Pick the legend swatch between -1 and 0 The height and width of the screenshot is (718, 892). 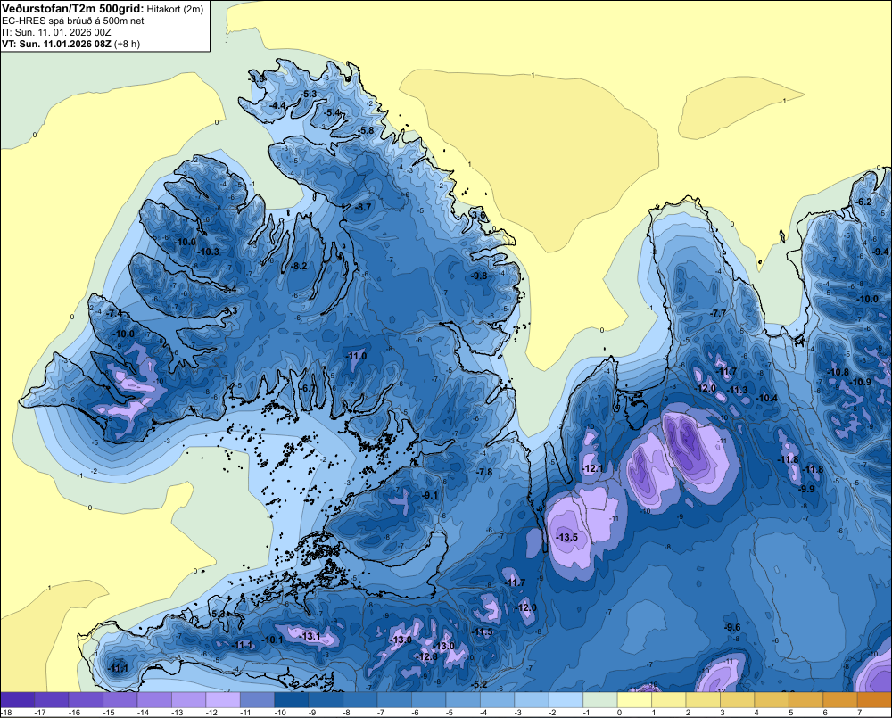pos(600,700)
